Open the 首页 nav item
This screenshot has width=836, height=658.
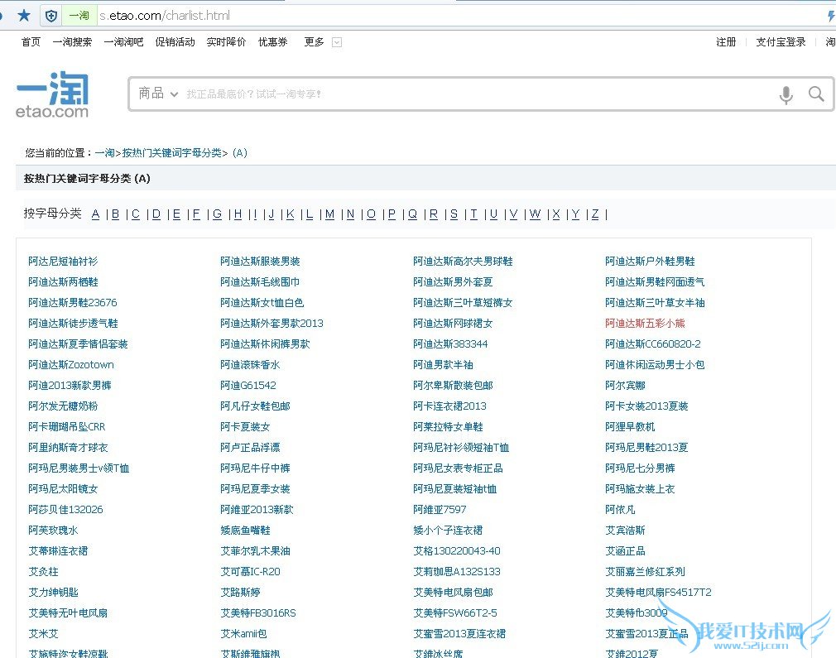tap(31, 41)
